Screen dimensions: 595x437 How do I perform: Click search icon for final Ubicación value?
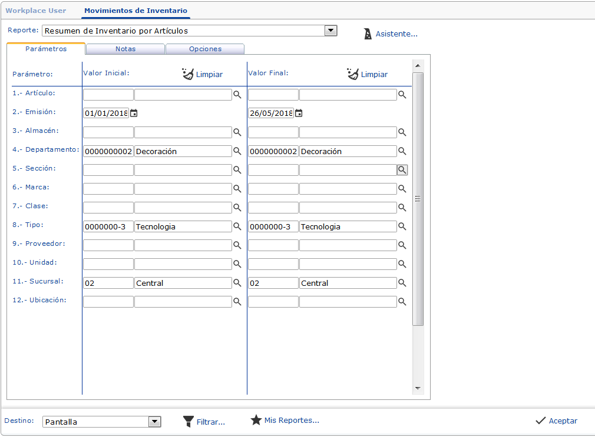pos(402,302)
